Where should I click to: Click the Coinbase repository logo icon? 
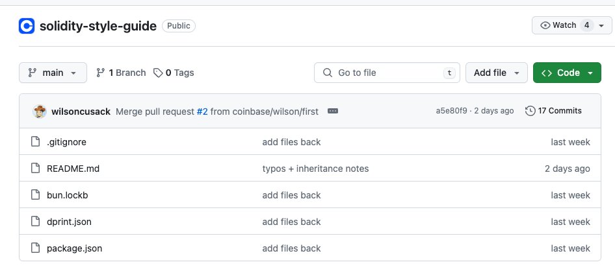[x=27, y=26]
